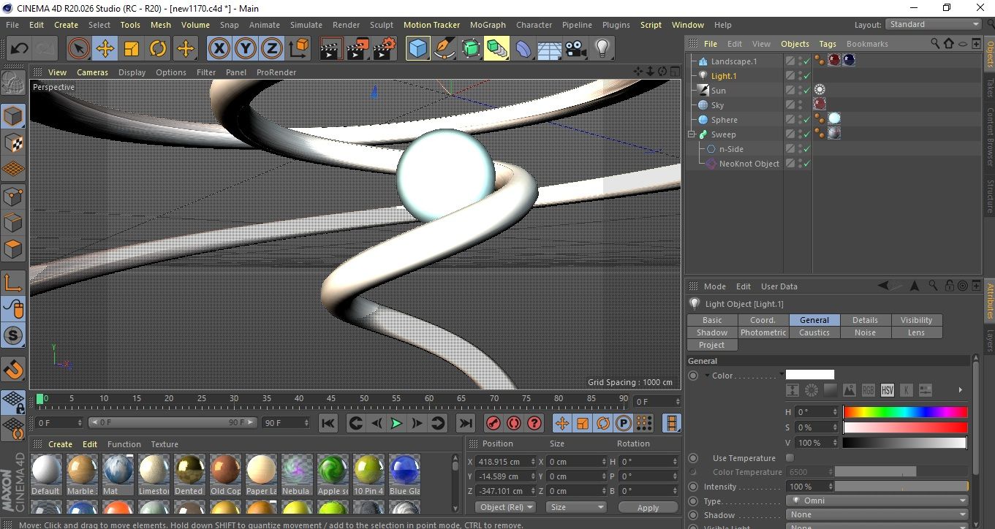Add a Cube primitive object
Image resolution: width=995 pixels, height=529 pixels.
coord(417,49)
